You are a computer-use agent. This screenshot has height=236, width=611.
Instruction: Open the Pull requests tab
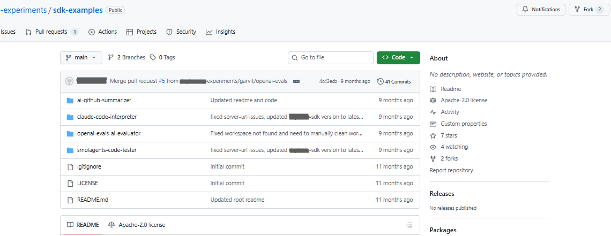[52, 32]
